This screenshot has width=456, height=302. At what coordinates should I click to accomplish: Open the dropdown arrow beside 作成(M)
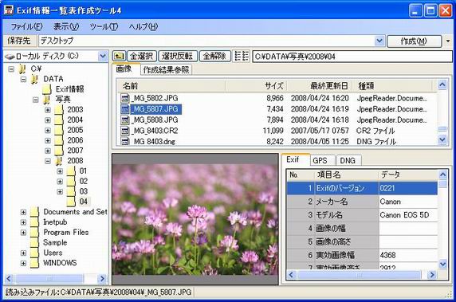tap(448, 41)
